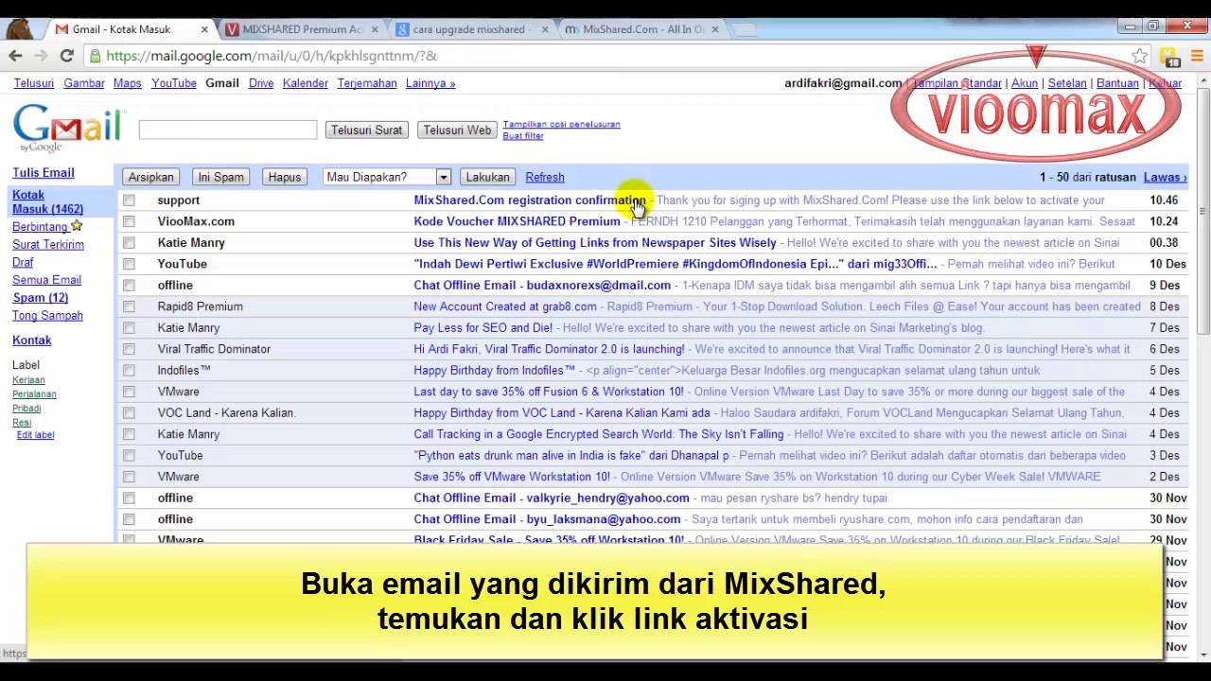The height and width of the screenshot is (681, 1211).
Task: Click the Arsipkan button
Action: coord(151,177)
